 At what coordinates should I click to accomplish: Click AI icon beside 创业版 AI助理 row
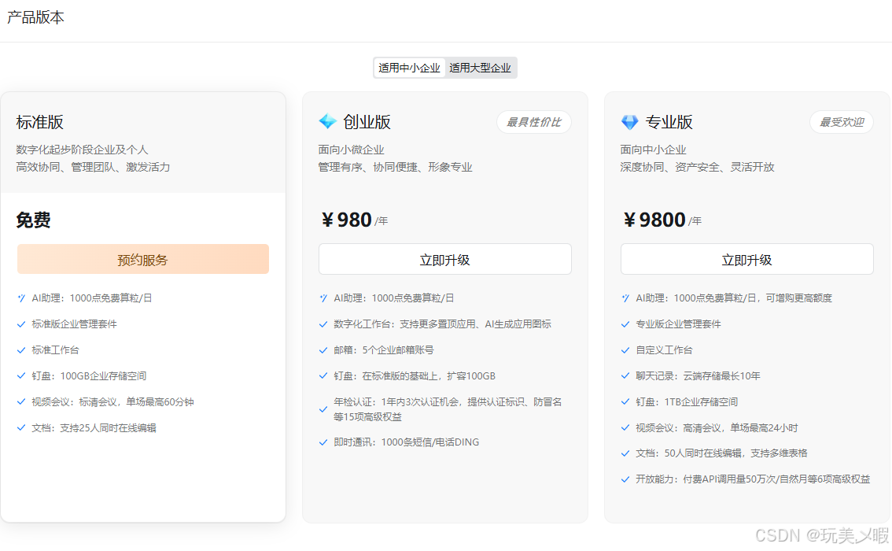pyautogui.click(x=323, y=298)
